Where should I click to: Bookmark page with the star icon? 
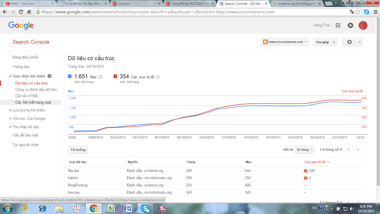pos(358,12)
